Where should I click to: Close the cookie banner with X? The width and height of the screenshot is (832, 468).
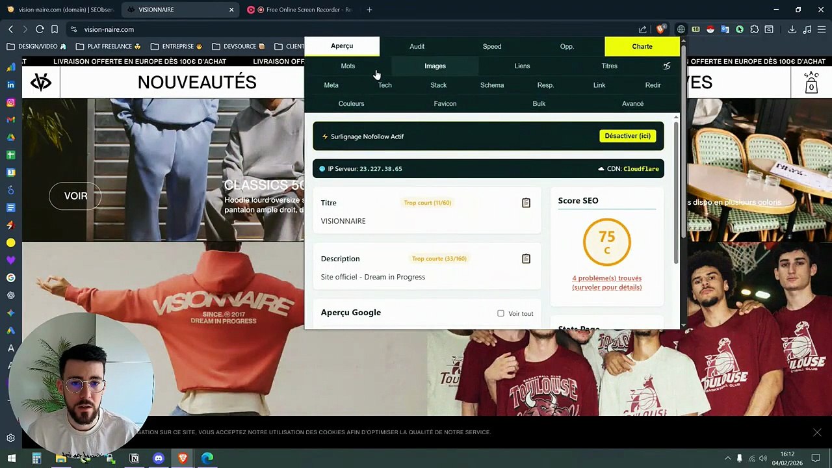point(817,432)
